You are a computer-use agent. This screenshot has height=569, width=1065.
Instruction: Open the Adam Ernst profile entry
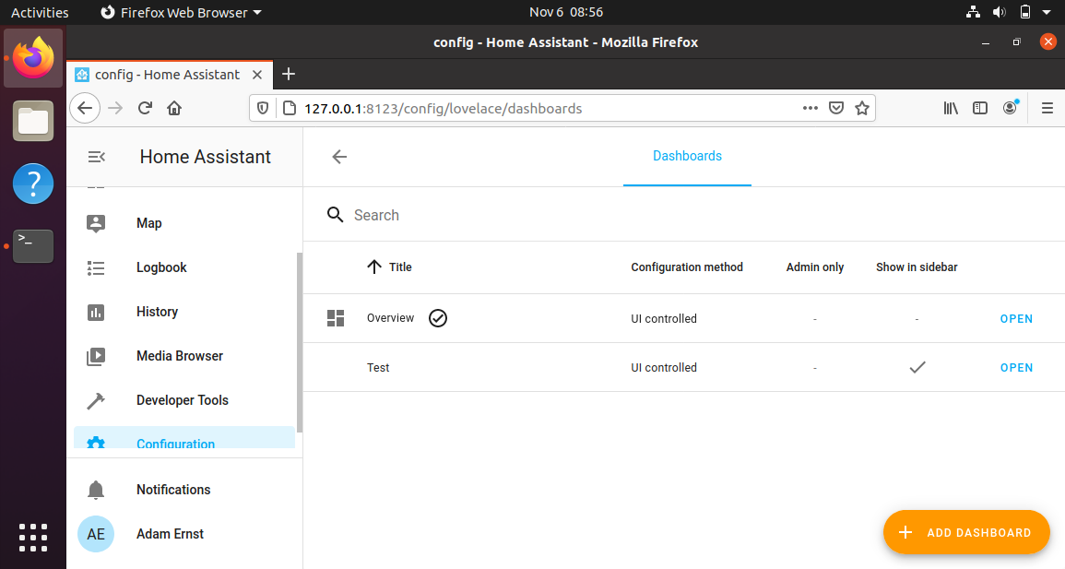click(x=184, y=534)
